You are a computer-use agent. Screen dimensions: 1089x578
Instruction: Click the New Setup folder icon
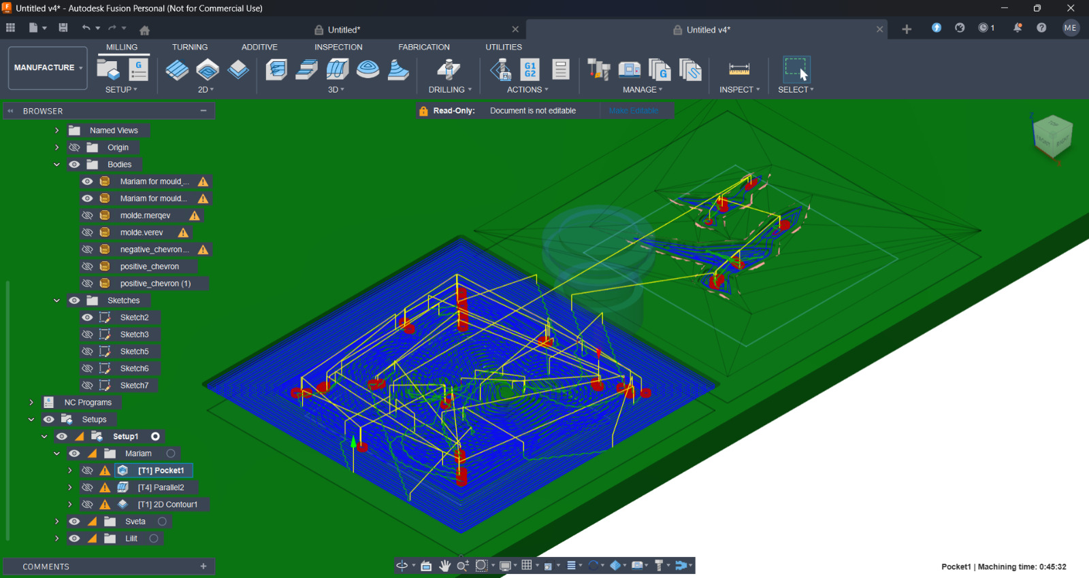pos(108,69)
